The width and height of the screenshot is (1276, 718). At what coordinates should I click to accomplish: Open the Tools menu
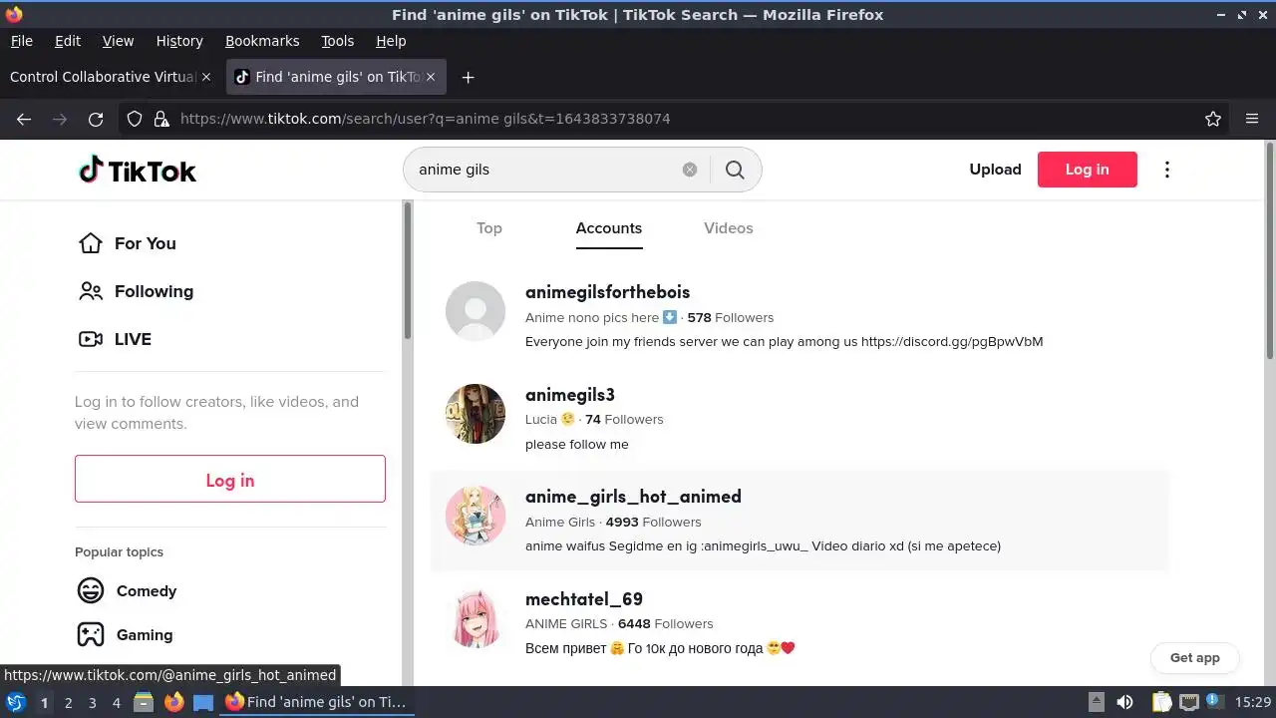click(337, 41)
